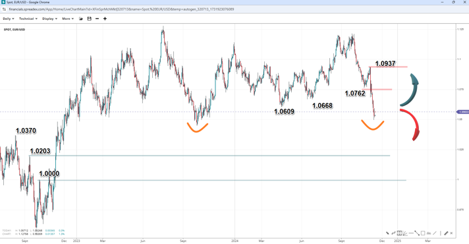Click the CHART high-low stats row
469x244 pixels.
click(33, 234)
